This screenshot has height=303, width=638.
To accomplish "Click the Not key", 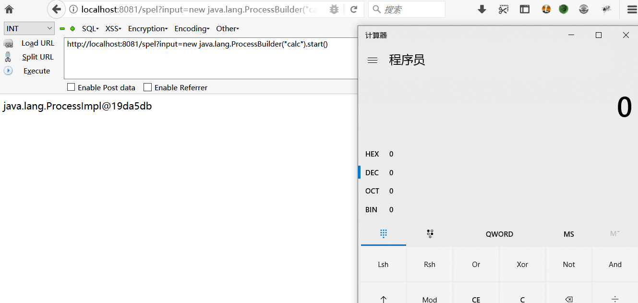I will [569, 264].
